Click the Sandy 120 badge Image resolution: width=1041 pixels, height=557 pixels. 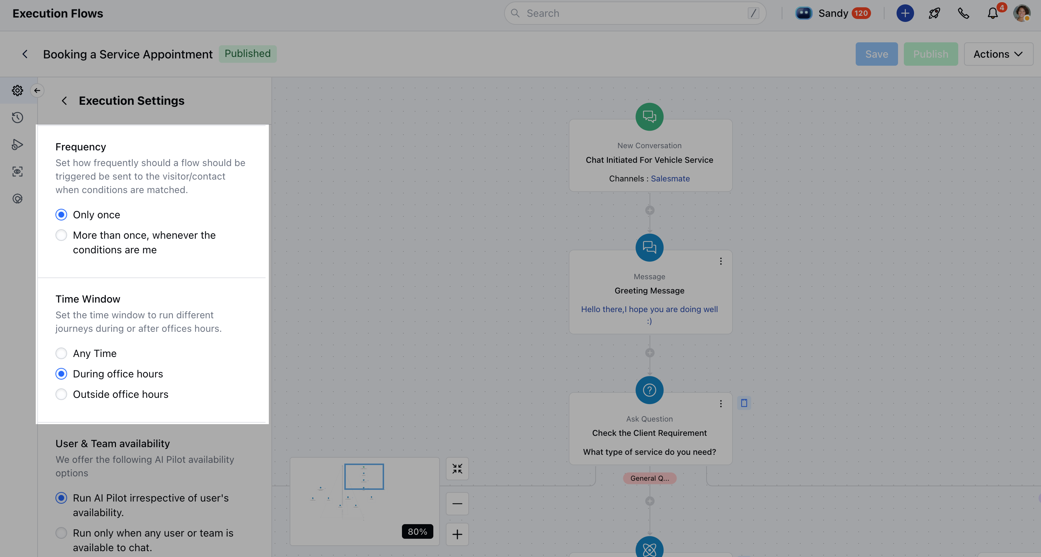861,14
